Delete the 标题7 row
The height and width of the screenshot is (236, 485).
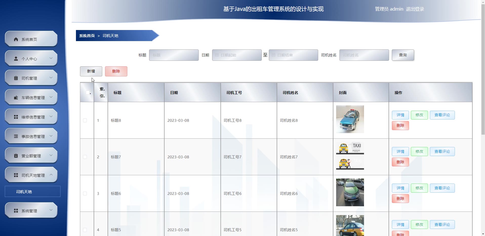(400, 162)
